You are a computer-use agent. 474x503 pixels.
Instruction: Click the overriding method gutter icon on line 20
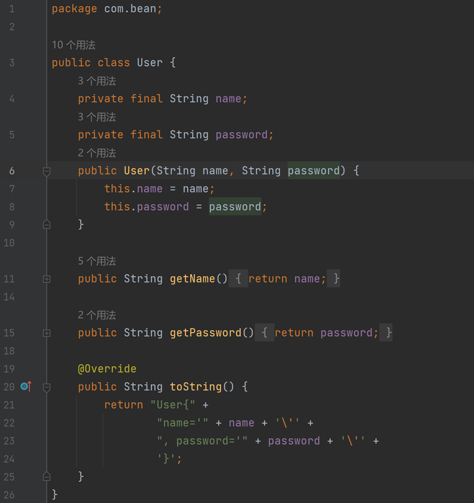tap(26, 386)
